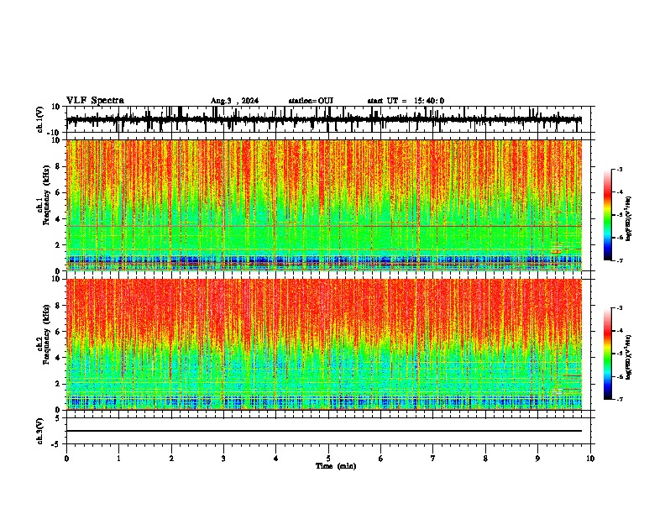This screenshot has width=665, height=514.
Task: Click the "4" kHz tick on ch.2 frequency axis
Action: pyautogui.click(x=58, y=358)
